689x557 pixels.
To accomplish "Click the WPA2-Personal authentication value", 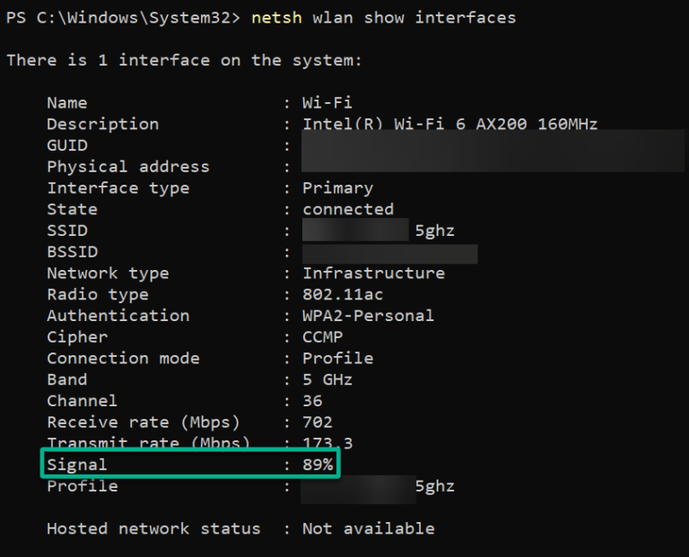I will click(368, 316).
